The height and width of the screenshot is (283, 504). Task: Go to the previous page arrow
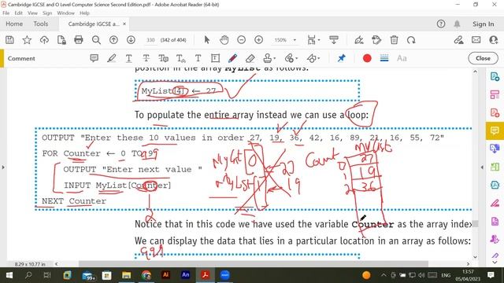tap(113, 40)
